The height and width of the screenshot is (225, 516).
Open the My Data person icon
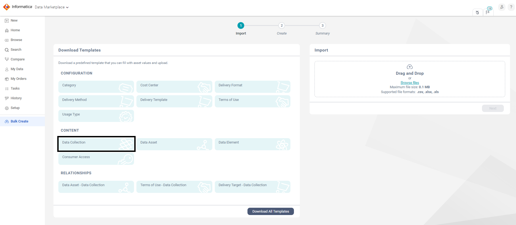click(x=7, y=69)
